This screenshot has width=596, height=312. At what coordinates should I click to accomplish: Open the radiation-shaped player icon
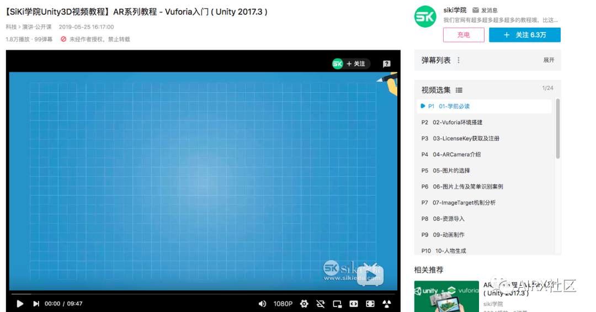(386, 304)
